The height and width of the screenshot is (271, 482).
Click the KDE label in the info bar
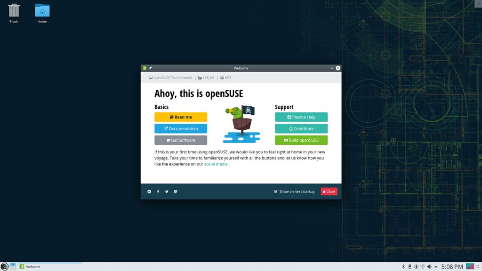pyautogui.click(x=226, y=77)
